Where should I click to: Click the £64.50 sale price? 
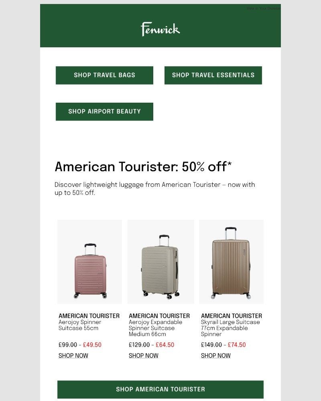(x=165, y=345)
